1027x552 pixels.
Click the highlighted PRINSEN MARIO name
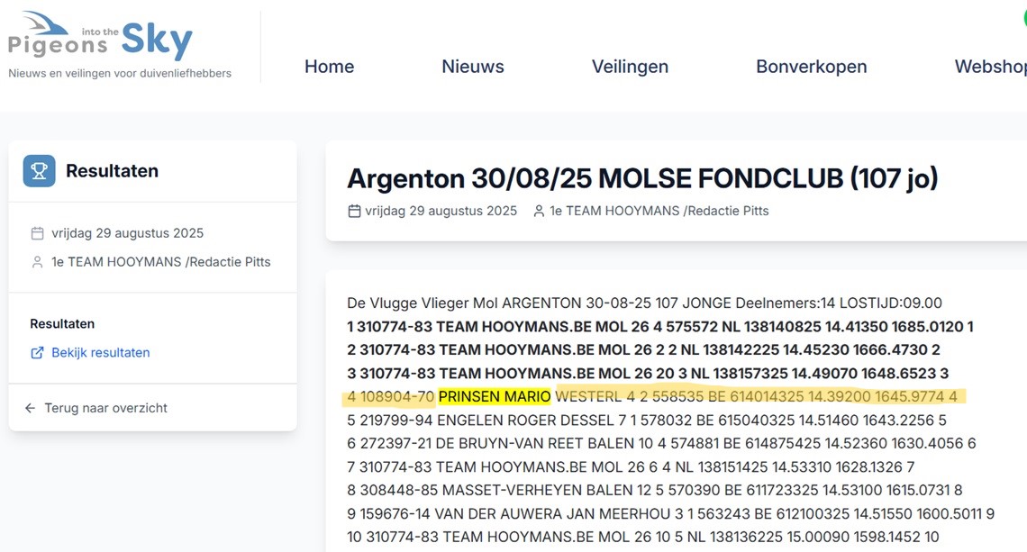click(495, 396)
